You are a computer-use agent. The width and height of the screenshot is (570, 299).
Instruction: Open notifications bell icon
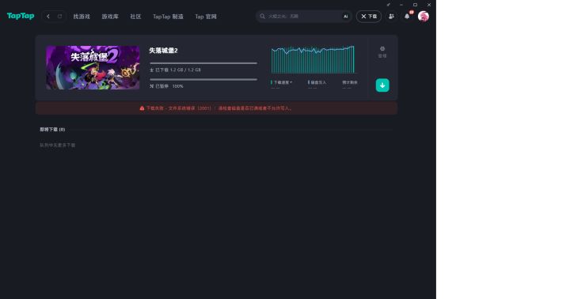click(407, 17)
